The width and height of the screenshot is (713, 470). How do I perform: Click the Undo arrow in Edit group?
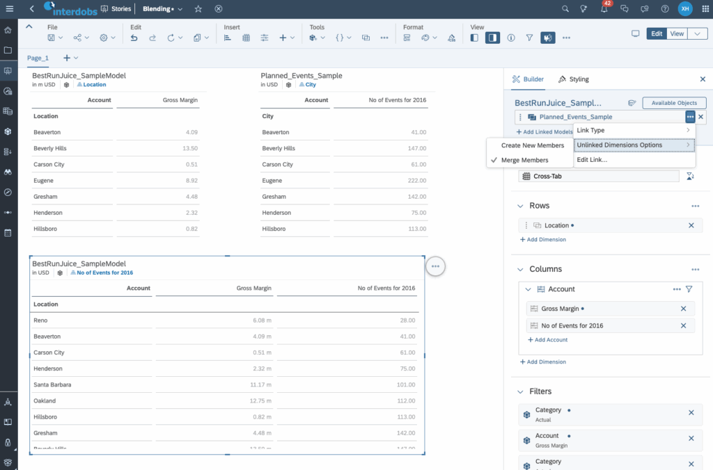[134, 38]
